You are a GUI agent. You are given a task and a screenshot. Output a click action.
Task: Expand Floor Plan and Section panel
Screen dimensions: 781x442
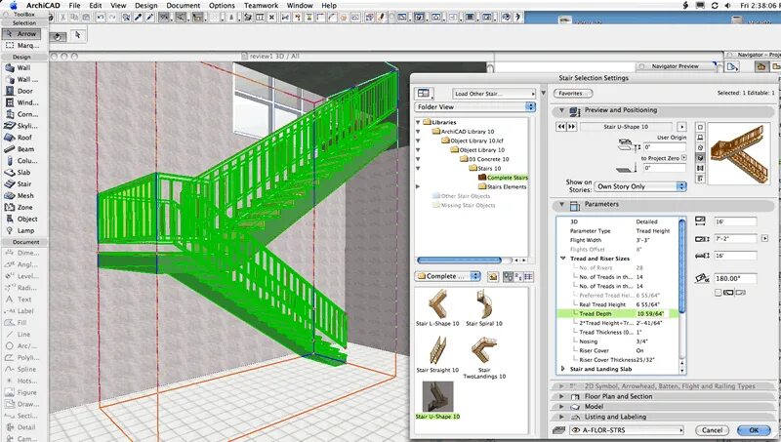562,397
